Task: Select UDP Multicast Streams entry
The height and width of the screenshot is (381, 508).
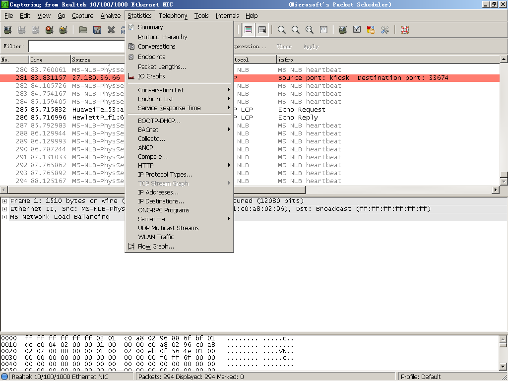Action: tap(179, 228)
